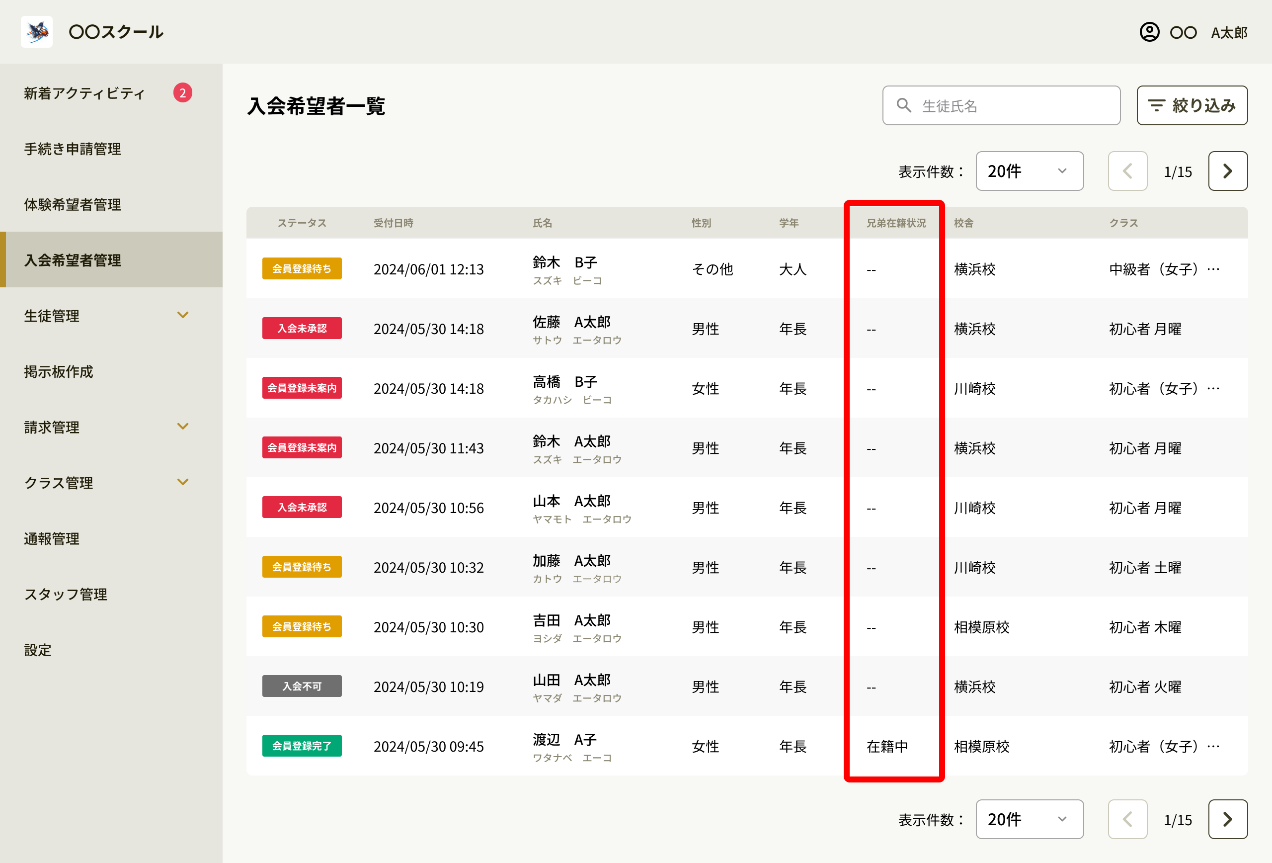Click the 学年 column header
The height and width of the screenshot is (863, 1272).
[789, 223]
